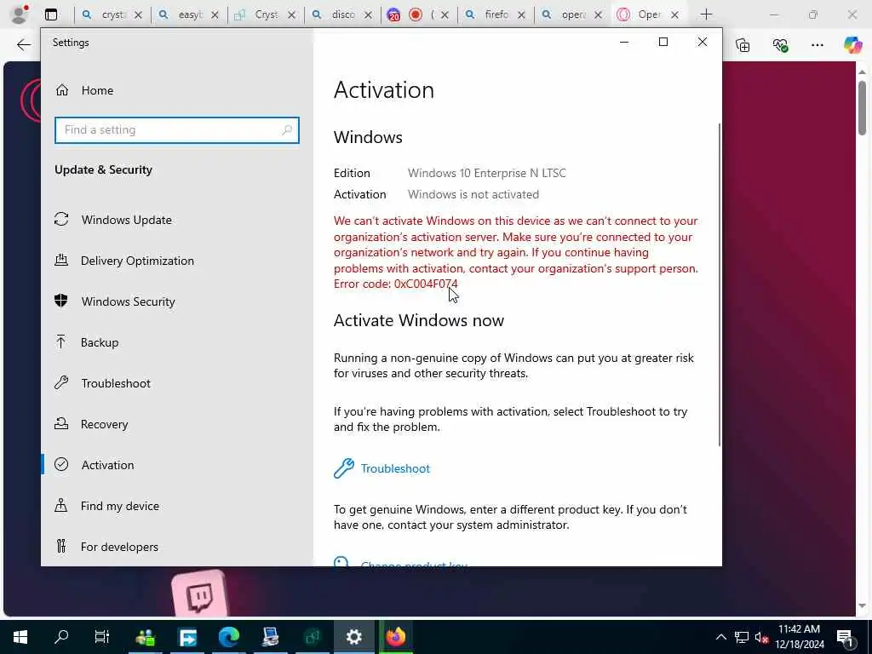The image size is (872, 654).
Task: Open a new Edge tab
Action: coord(706,14)
